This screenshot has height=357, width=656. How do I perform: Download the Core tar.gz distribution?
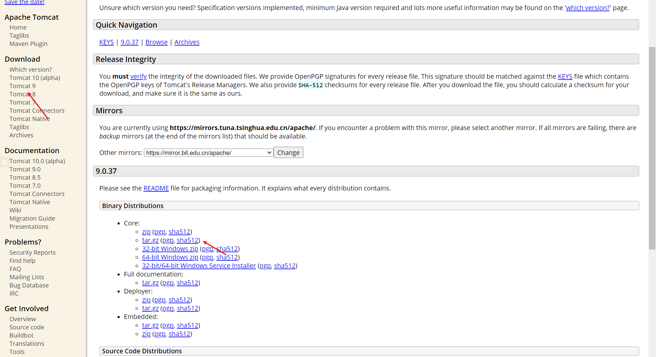click(x=150, y=240)
